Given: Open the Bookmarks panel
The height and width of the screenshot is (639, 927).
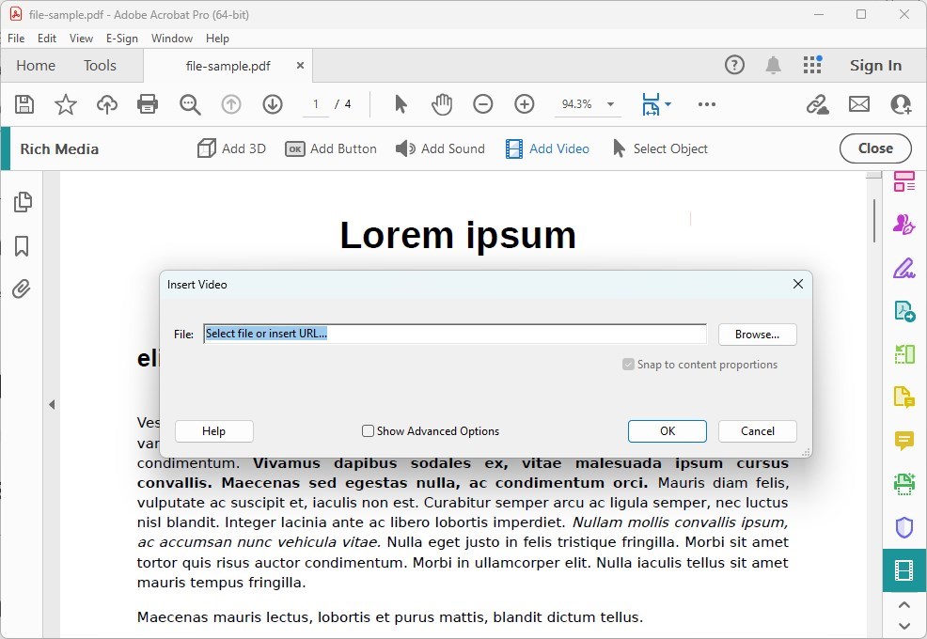Looking at the screenshot, I should click(23, 245).
